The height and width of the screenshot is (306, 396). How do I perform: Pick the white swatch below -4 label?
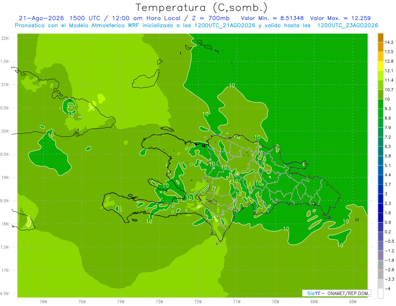380,293
